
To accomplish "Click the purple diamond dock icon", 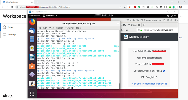I will (32, 75).
